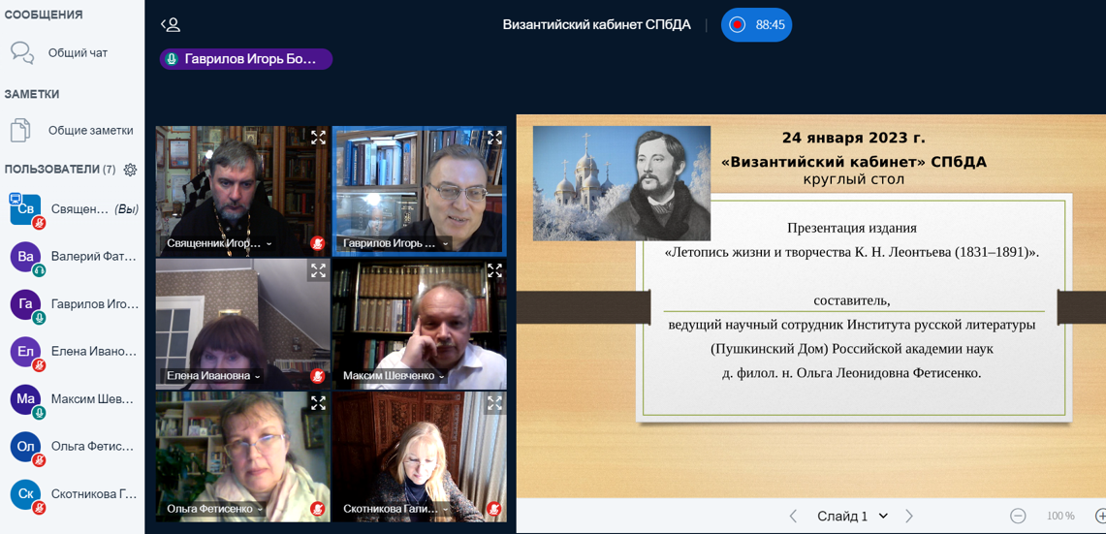
Task: Zoom out the presentation with minus
Action: [x=1018, y=516]
